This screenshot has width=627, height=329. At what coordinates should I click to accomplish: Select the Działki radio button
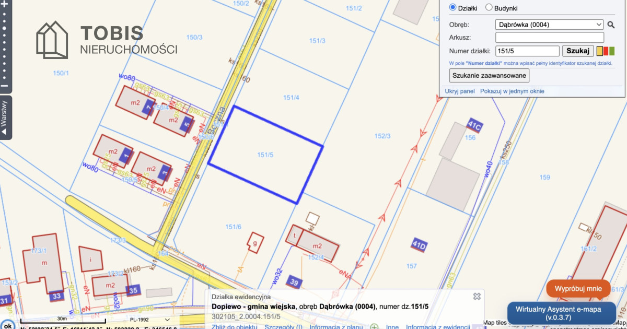click(452, 8)
